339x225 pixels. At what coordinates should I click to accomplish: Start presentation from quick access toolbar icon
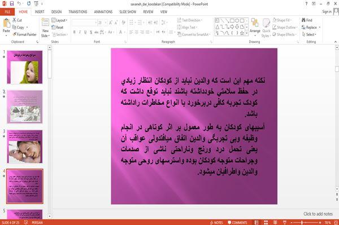(x=36, y=4)
